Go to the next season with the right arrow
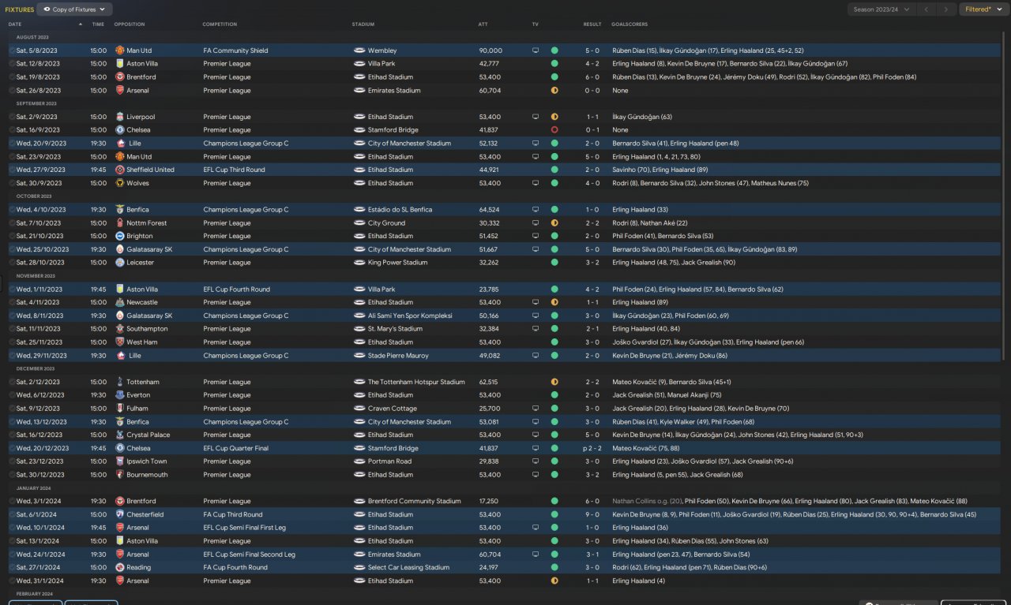Screen dimensions: 1011x605 coord(946,9)
